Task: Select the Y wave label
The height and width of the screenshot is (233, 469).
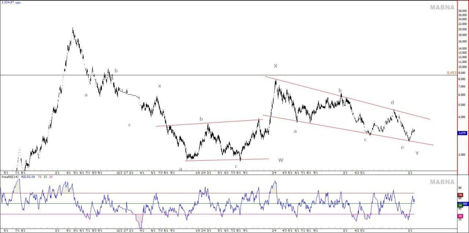Action: click(x=417, y=153)
